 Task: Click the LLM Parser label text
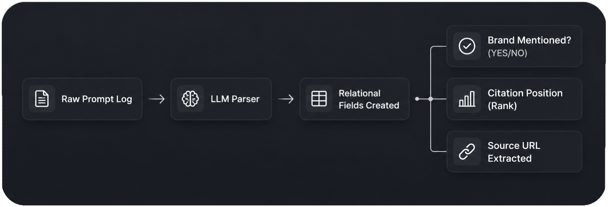coord(235,99)
